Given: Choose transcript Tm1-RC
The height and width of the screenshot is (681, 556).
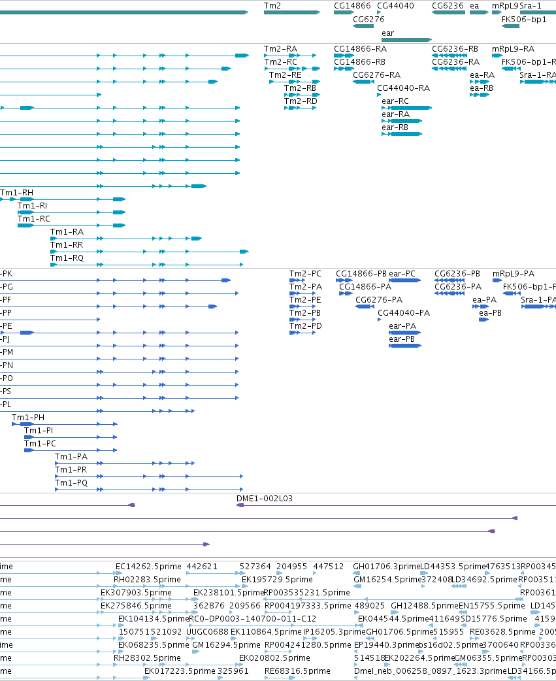Looking at the screenshot, I should [34, 218].
